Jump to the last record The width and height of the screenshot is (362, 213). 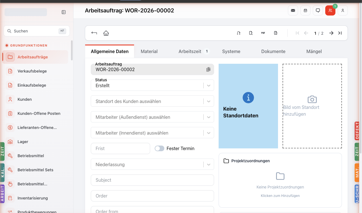(x=340, y=33)
